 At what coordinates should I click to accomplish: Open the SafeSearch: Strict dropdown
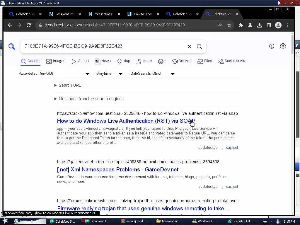pos(152,74)
